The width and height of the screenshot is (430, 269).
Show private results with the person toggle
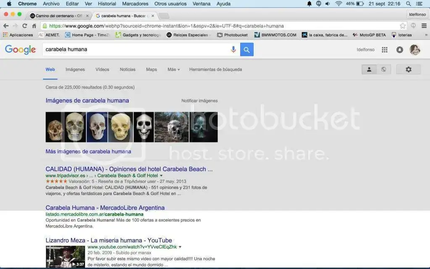[369, 69]
